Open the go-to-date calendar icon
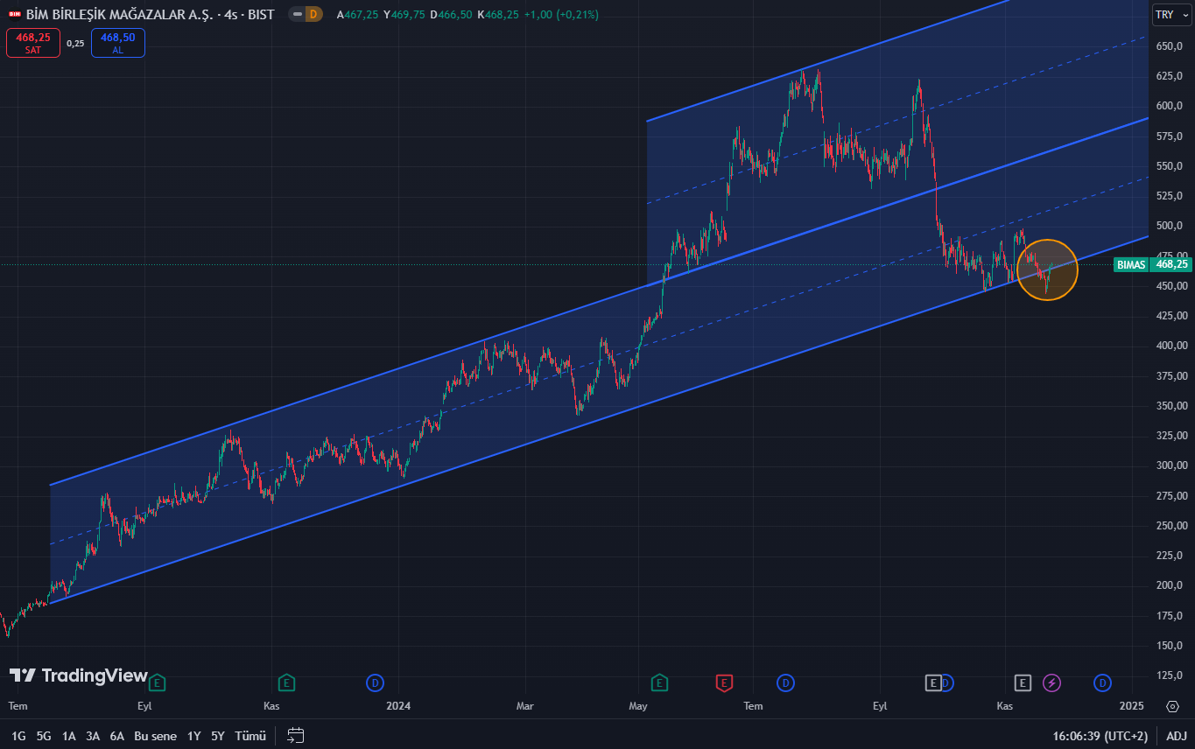The image size is (1195, 749). tap(296, 736)
